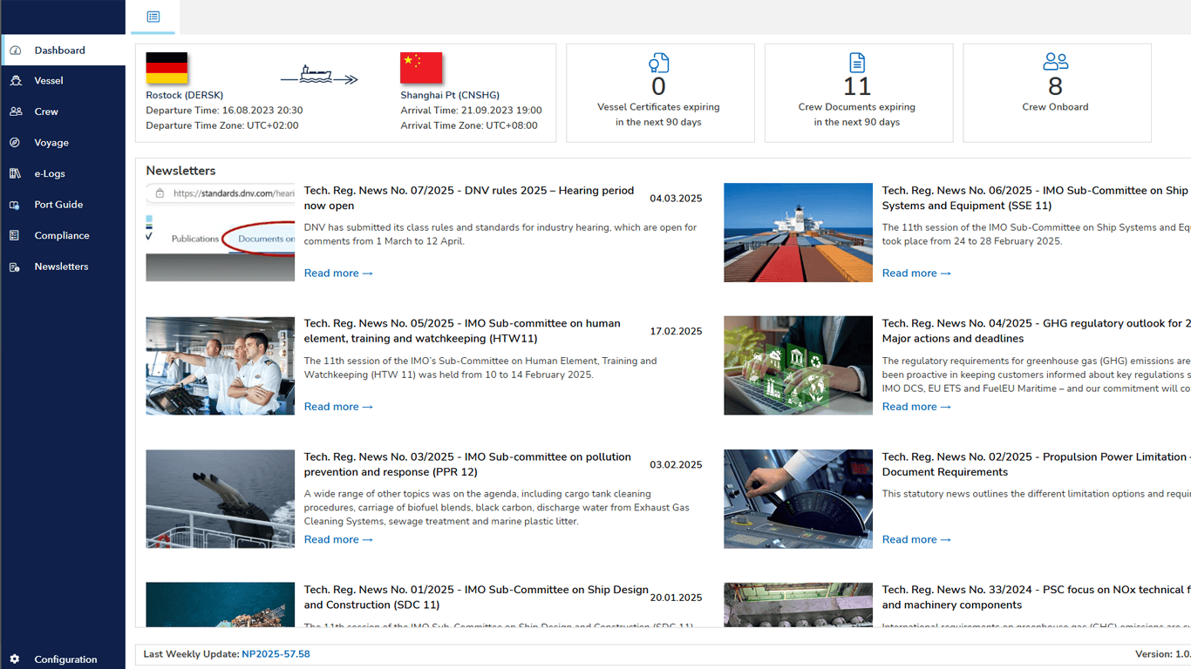Click the German flag departure port
The image size is (1191, 669).
coord(167,68)
